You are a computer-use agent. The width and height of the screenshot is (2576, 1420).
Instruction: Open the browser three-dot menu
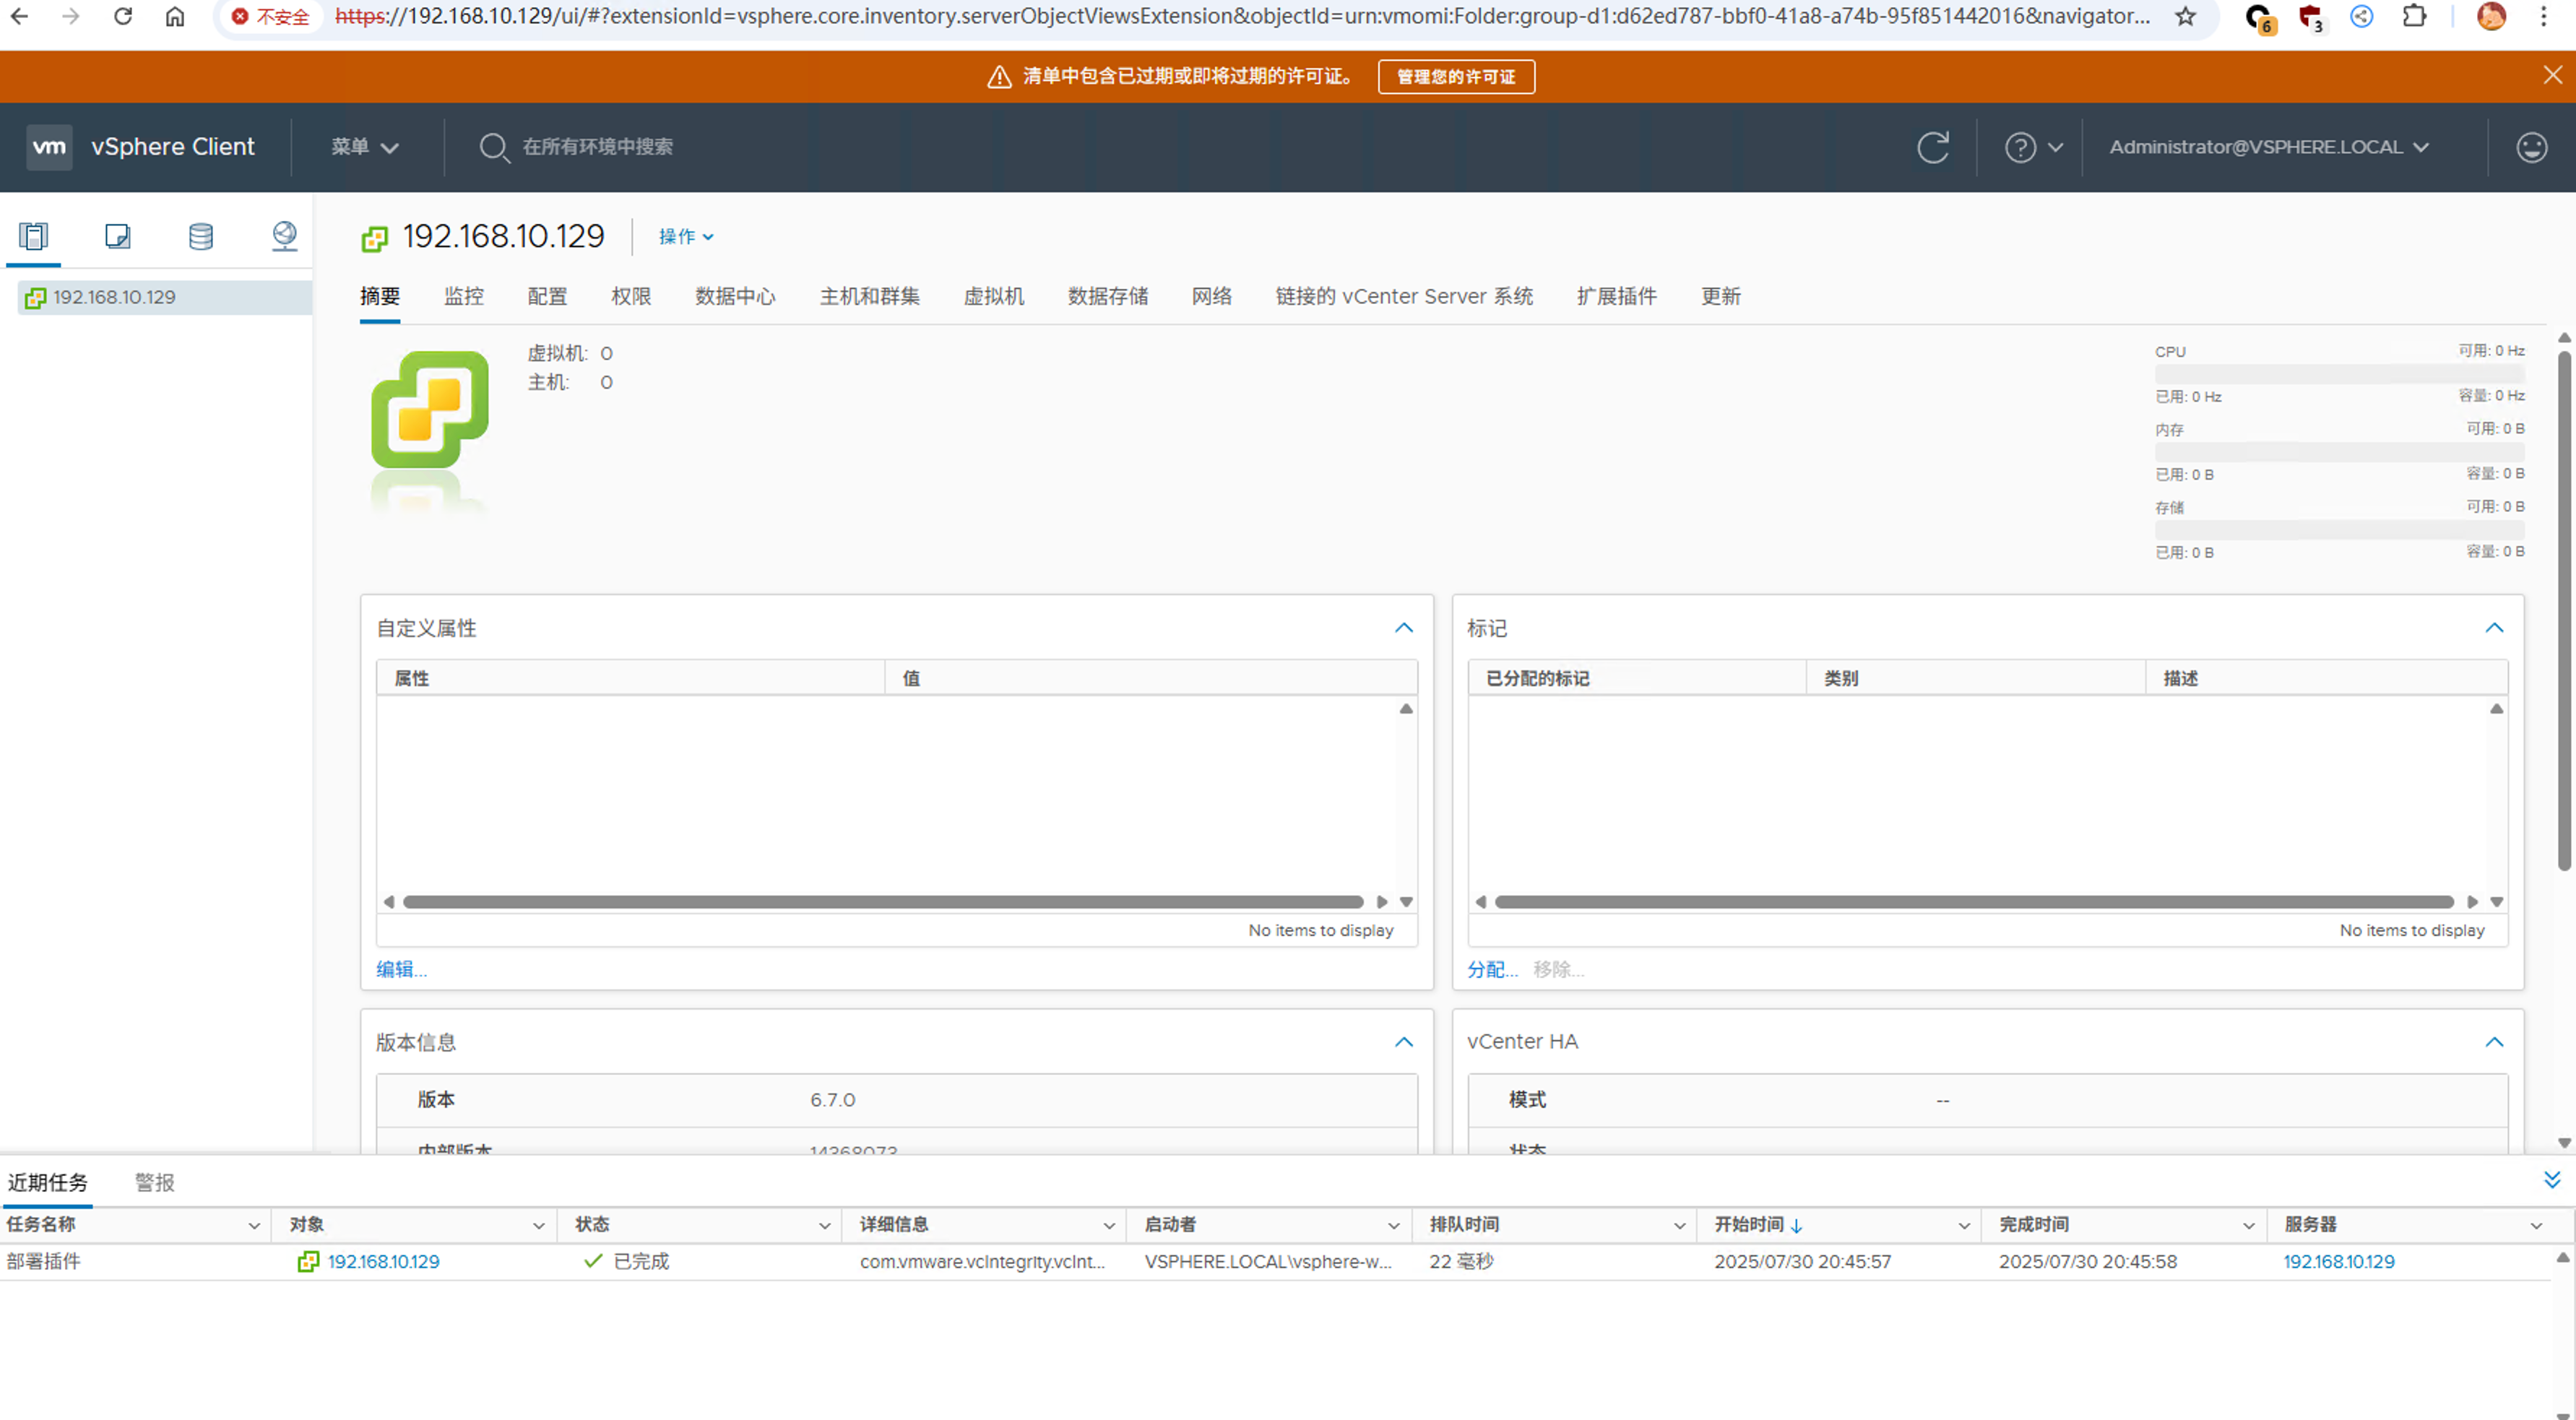(x=2544, y=16)
